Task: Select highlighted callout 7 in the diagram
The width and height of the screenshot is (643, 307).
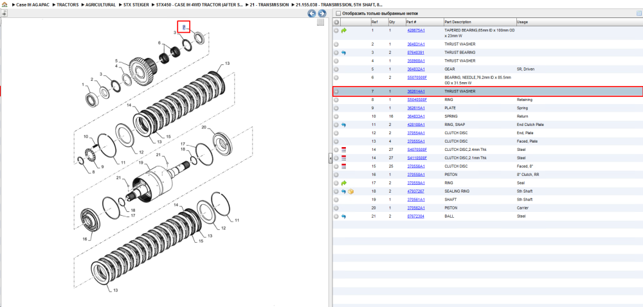Action: [x=184, y=28]
